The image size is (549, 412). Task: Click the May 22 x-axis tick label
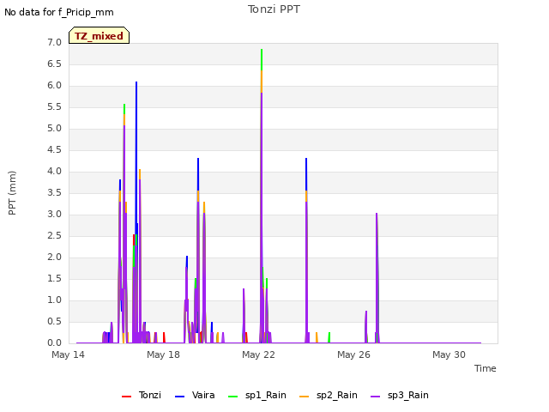(x=258, y=354)
